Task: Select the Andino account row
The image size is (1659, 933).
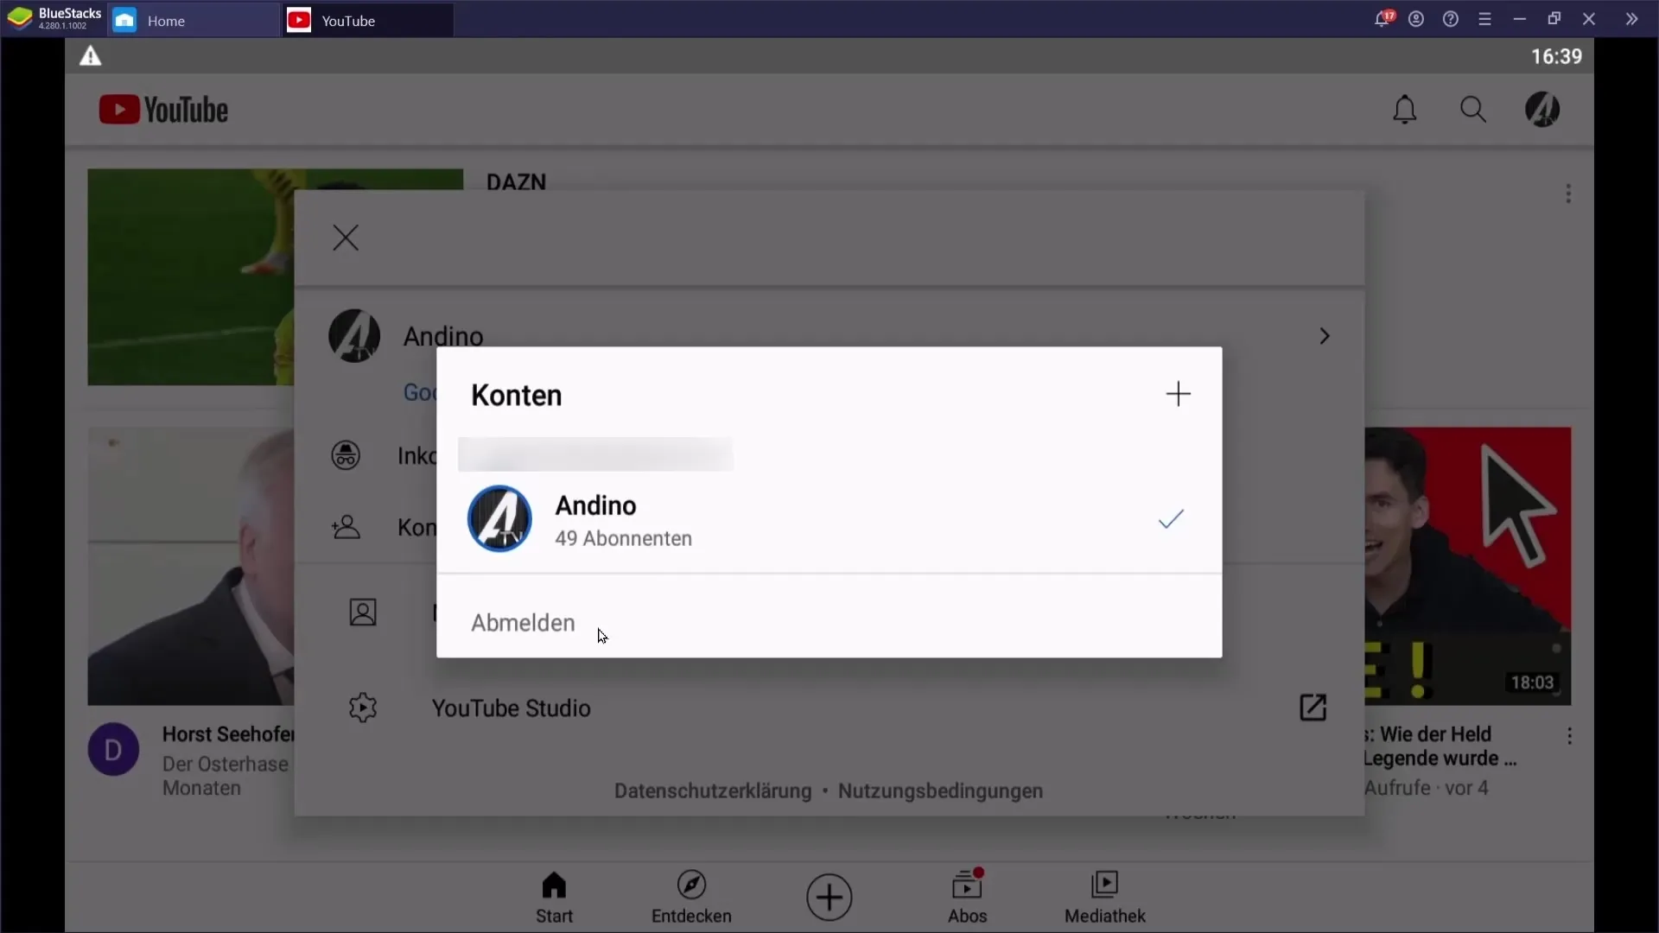Action: (x=829, y=519)
